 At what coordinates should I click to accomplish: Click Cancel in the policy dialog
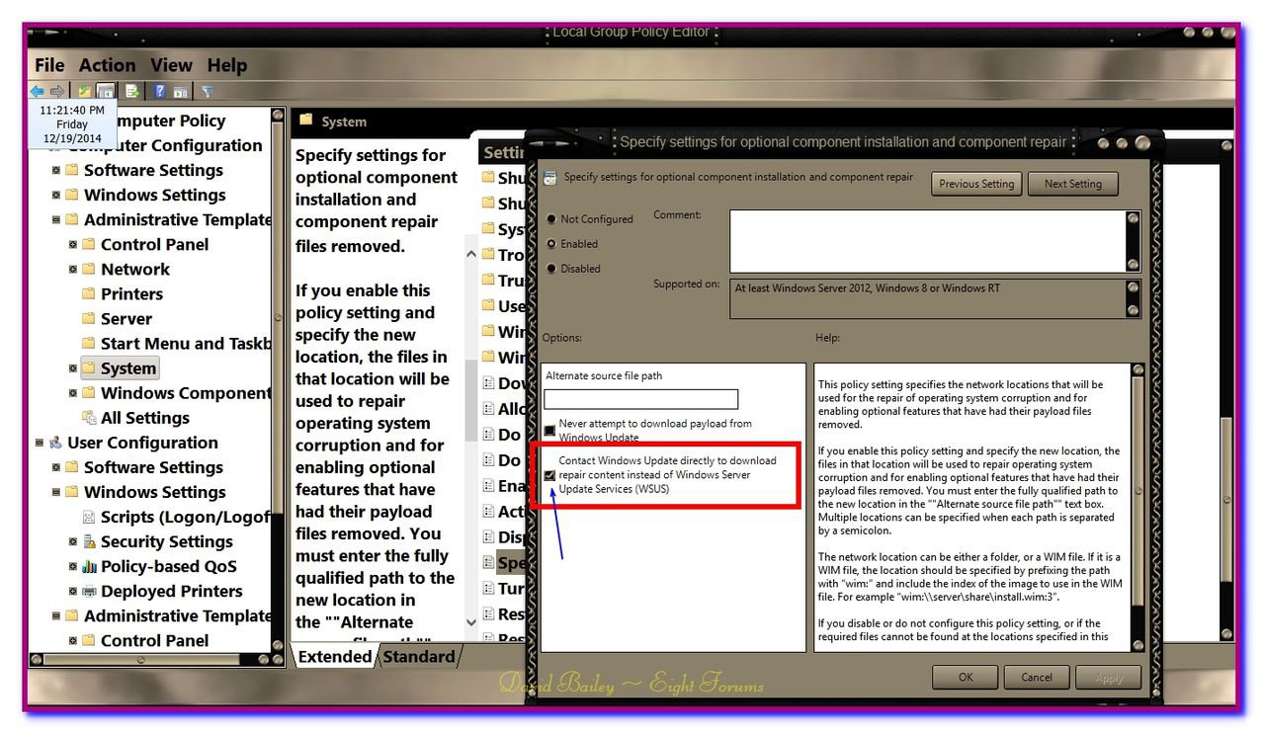click(x=1037, y=678)
